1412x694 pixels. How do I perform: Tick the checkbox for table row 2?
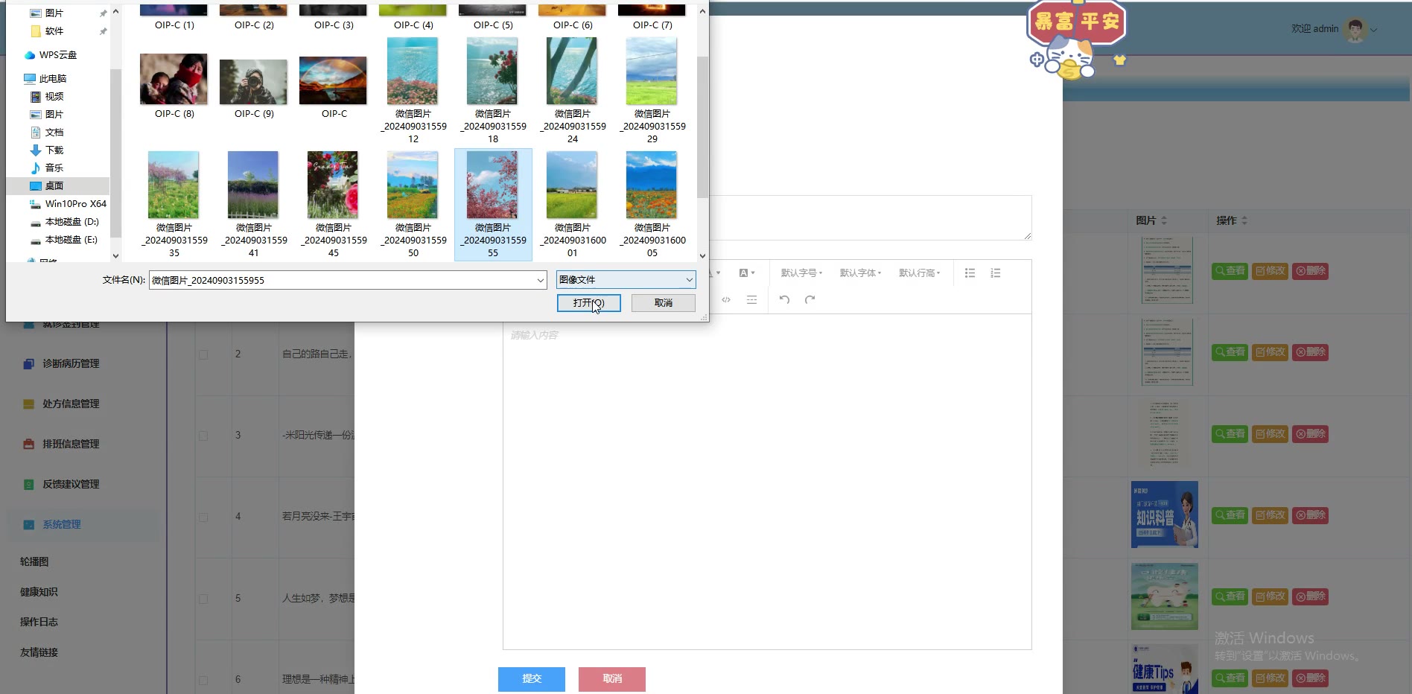pos(203,354)
